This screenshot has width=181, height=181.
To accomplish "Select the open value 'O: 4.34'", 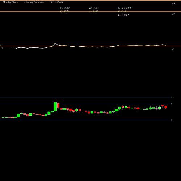I will (x=65, y=8).
